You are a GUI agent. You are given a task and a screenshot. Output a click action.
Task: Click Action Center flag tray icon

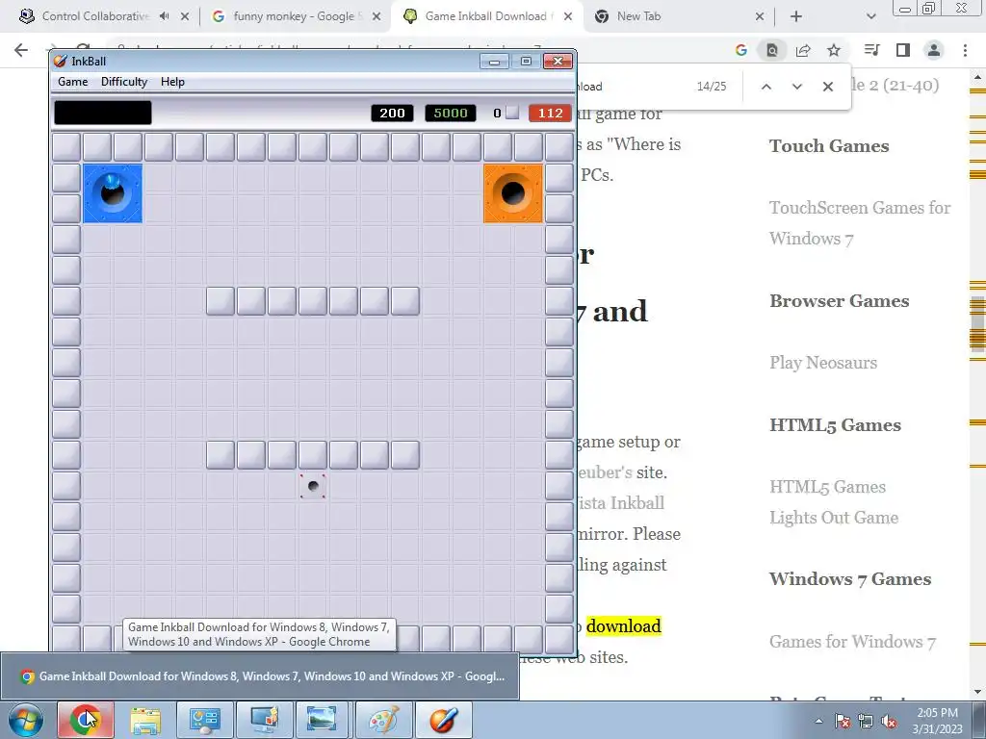coord(843,722)
